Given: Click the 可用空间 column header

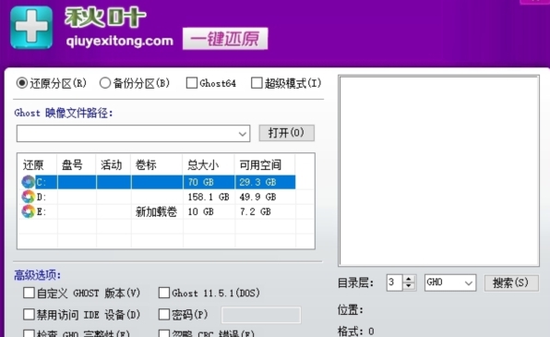Looking at the screenshot, I should click(260, 164).
